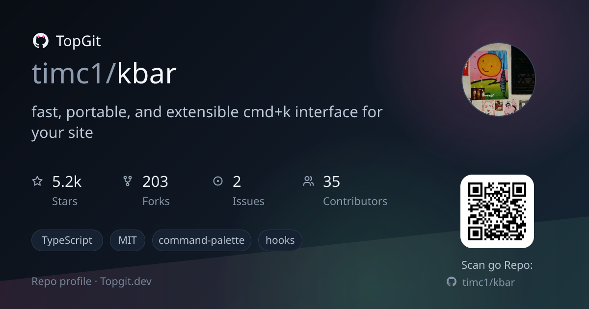Open the round repository avatar image

(498, 80)
